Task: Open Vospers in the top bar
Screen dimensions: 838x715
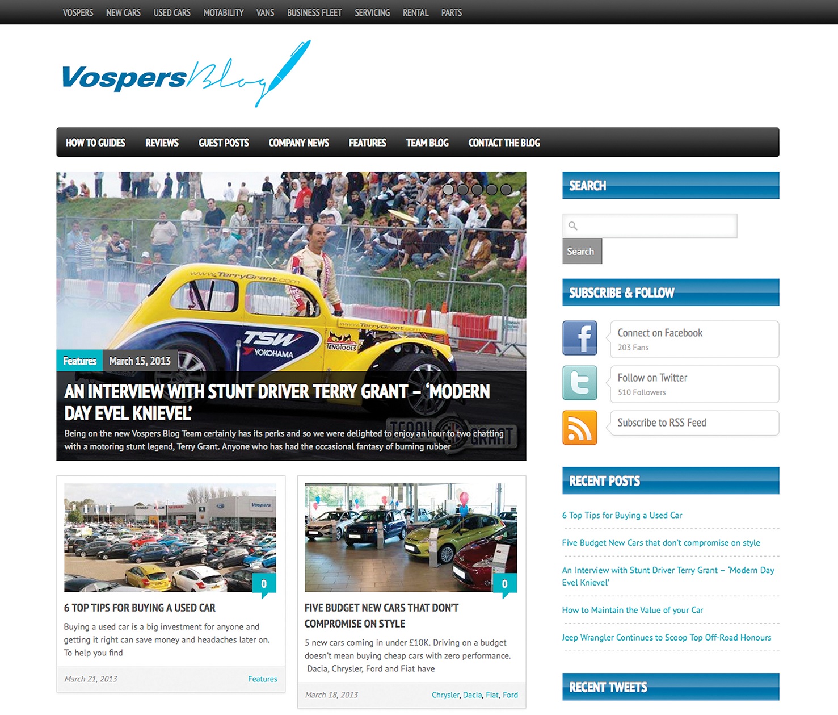Action: point(78,12)
